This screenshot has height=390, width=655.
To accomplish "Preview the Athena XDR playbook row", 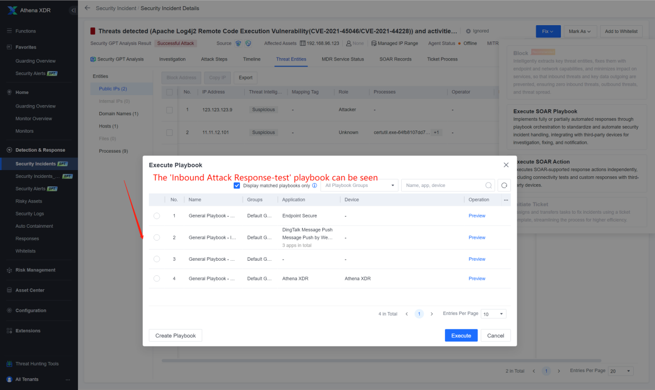I will (x=477, y=279).
